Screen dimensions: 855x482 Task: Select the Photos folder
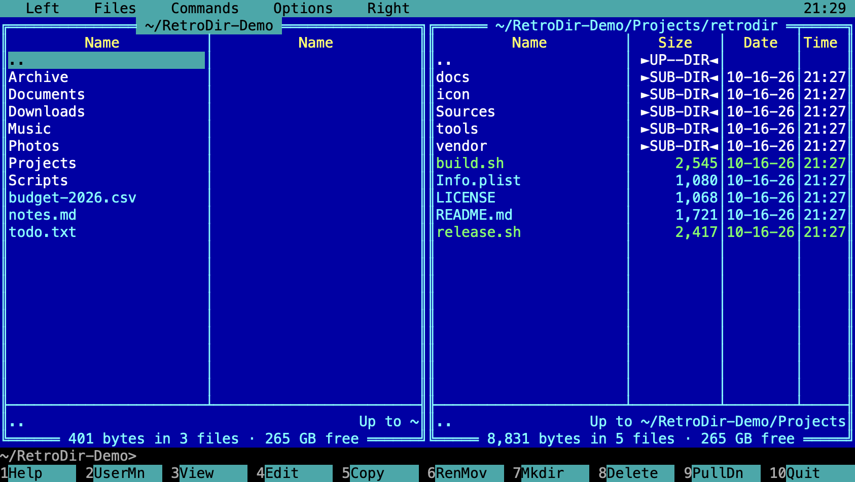click(106, 146)
